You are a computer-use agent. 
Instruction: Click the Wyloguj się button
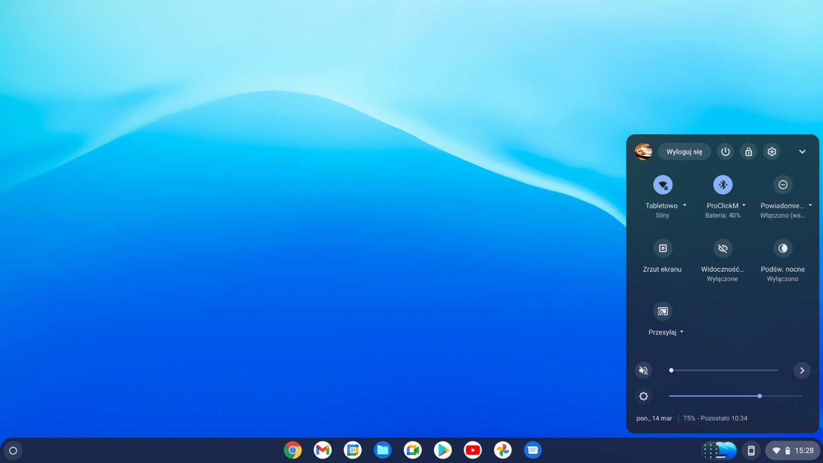(684, 152)
